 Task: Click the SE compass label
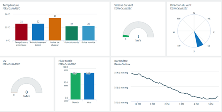209,46
